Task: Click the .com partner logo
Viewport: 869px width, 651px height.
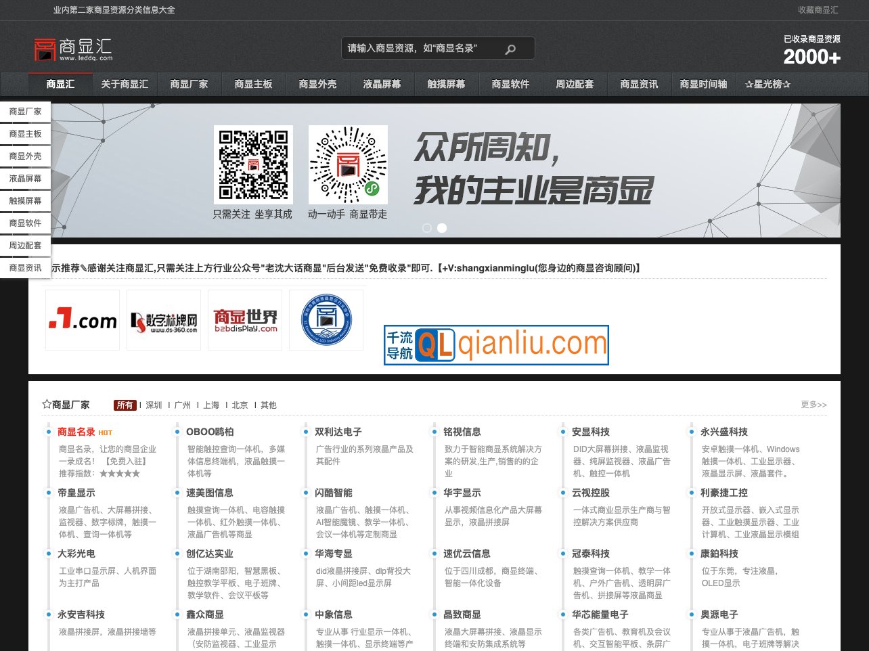Action: pyautogui.click(x=81, y=319)
